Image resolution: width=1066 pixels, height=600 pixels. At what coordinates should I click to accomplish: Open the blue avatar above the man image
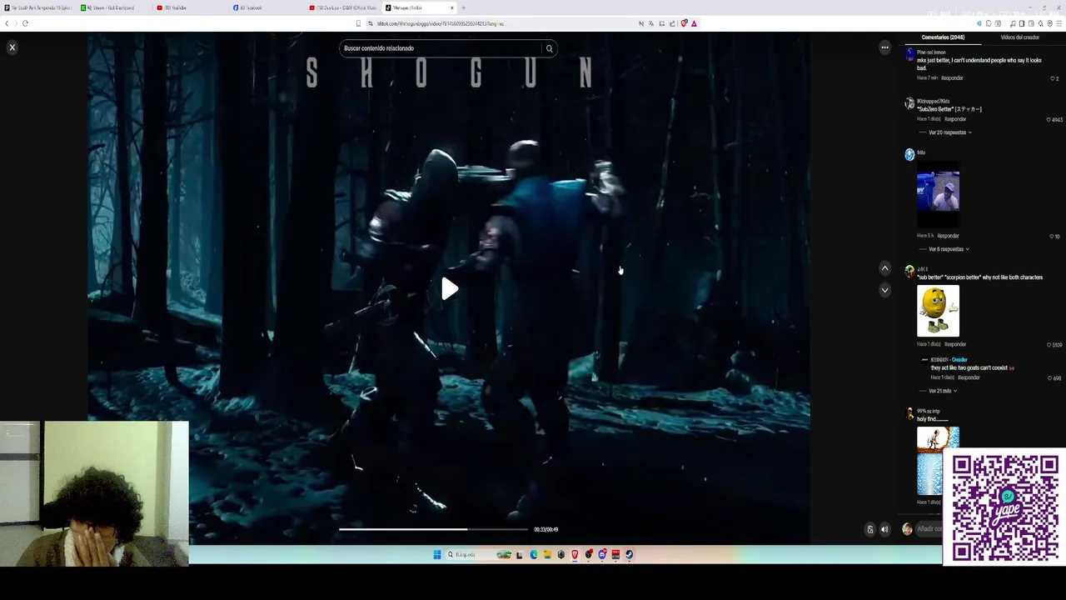point(909,154)
